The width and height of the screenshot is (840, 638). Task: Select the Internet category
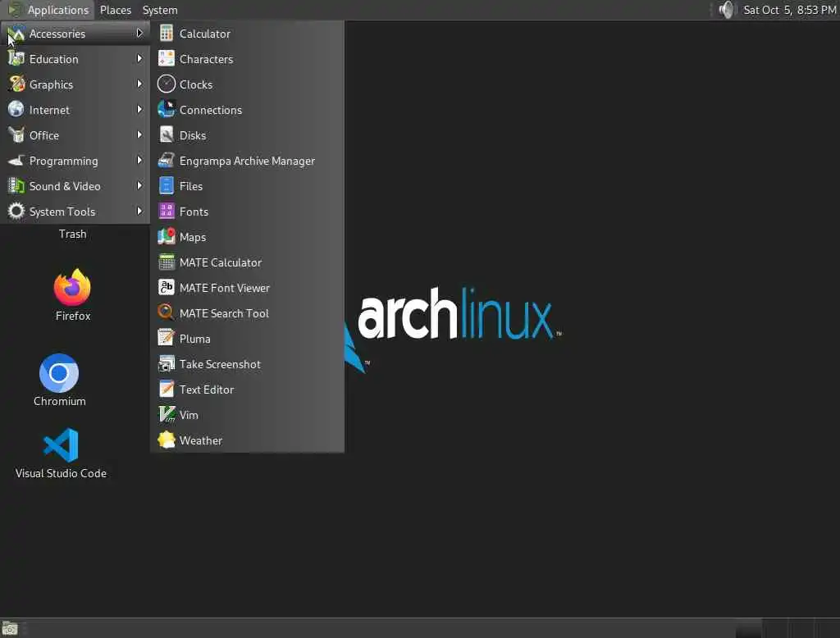(x=75, y=110)
